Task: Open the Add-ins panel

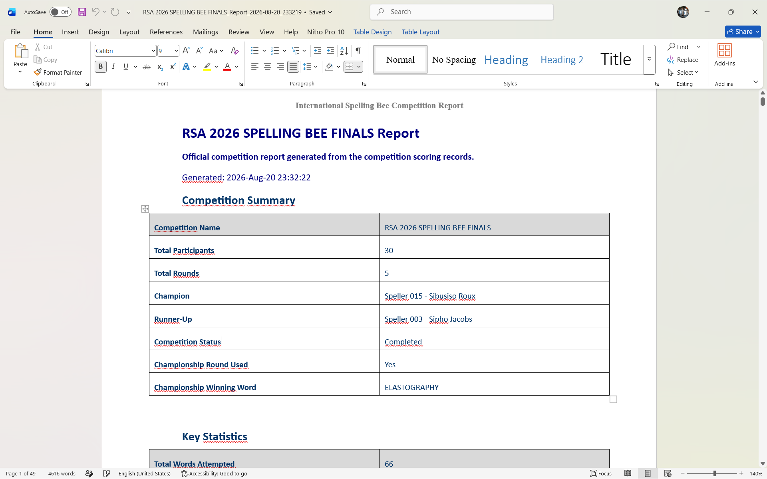Action: (x=724, y=55)
